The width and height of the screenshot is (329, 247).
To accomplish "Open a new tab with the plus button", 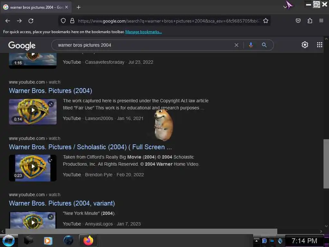I will (x=78, y=7).
